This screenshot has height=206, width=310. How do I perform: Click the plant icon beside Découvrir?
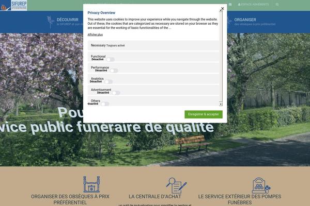coord(51,22)
